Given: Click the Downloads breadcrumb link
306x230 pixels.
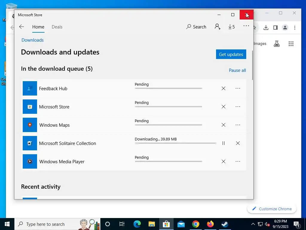Looking at the screenshot, I should 33,40.
